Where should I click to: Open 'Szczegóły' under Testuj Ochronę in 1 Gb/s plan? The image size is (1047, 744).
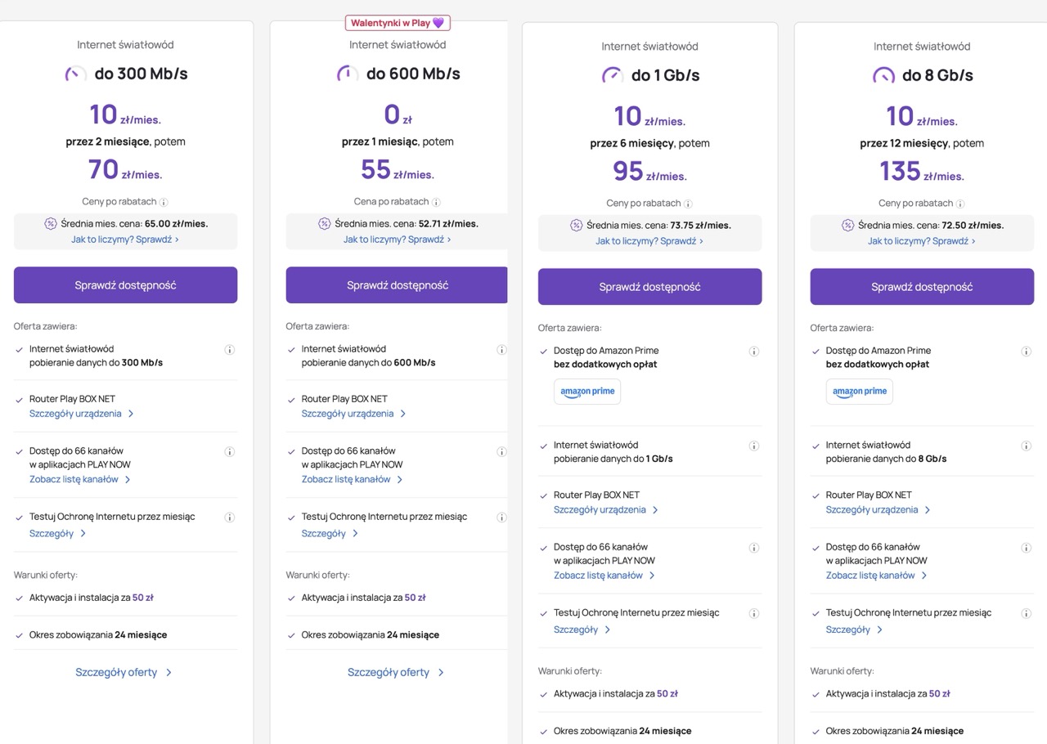[x=582, y=630]
